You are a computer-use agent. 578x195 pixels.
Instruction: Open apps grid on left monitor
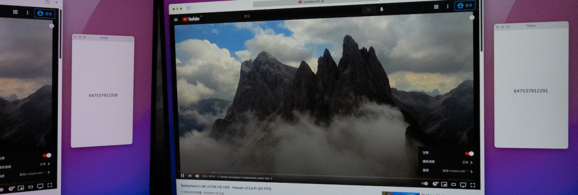coord(15,12)
